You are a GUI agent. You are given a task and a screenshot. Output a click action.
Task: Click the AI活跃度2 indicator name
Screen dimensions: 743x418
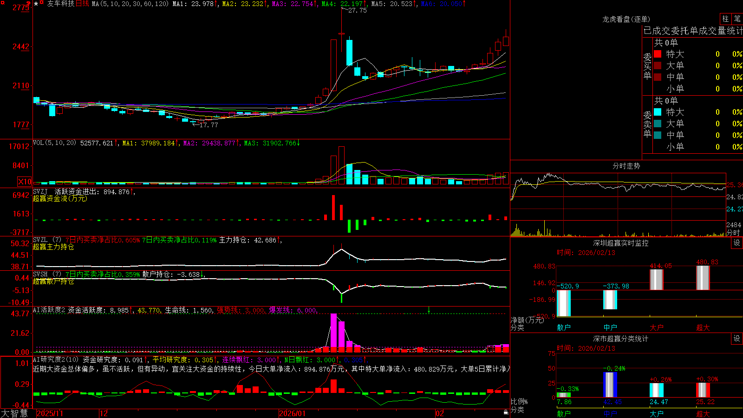pyautogui.click(x=49, y=310)
